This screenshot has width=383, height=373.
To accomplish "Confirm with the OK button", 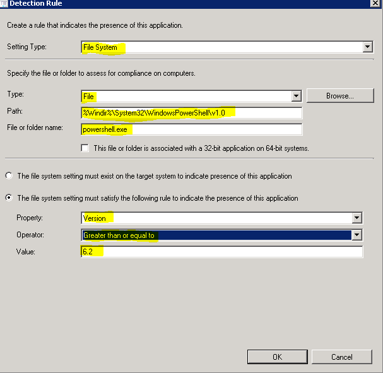I will click(277, 357).
